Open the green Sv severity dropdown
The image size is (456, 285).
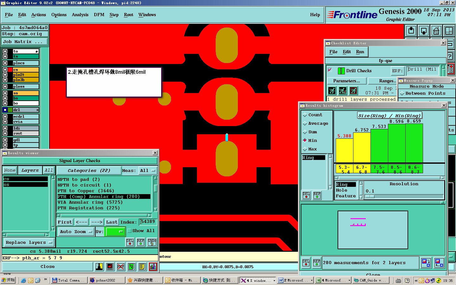116,232
